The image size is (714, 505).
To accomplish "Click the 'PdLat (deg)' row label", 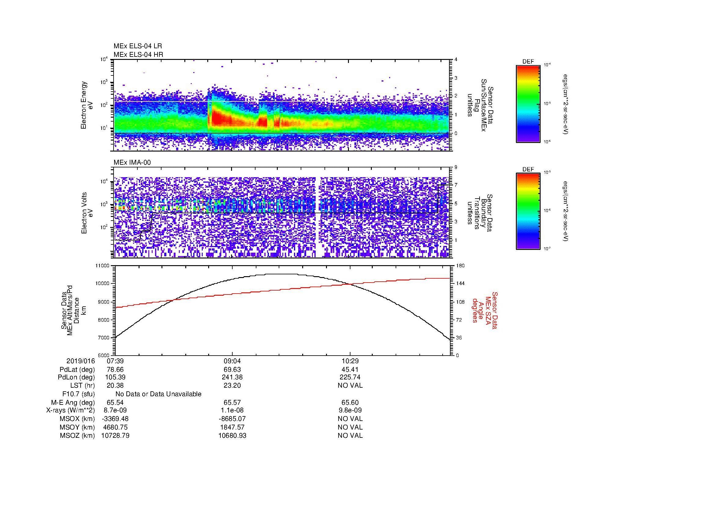I will point(77,370).
